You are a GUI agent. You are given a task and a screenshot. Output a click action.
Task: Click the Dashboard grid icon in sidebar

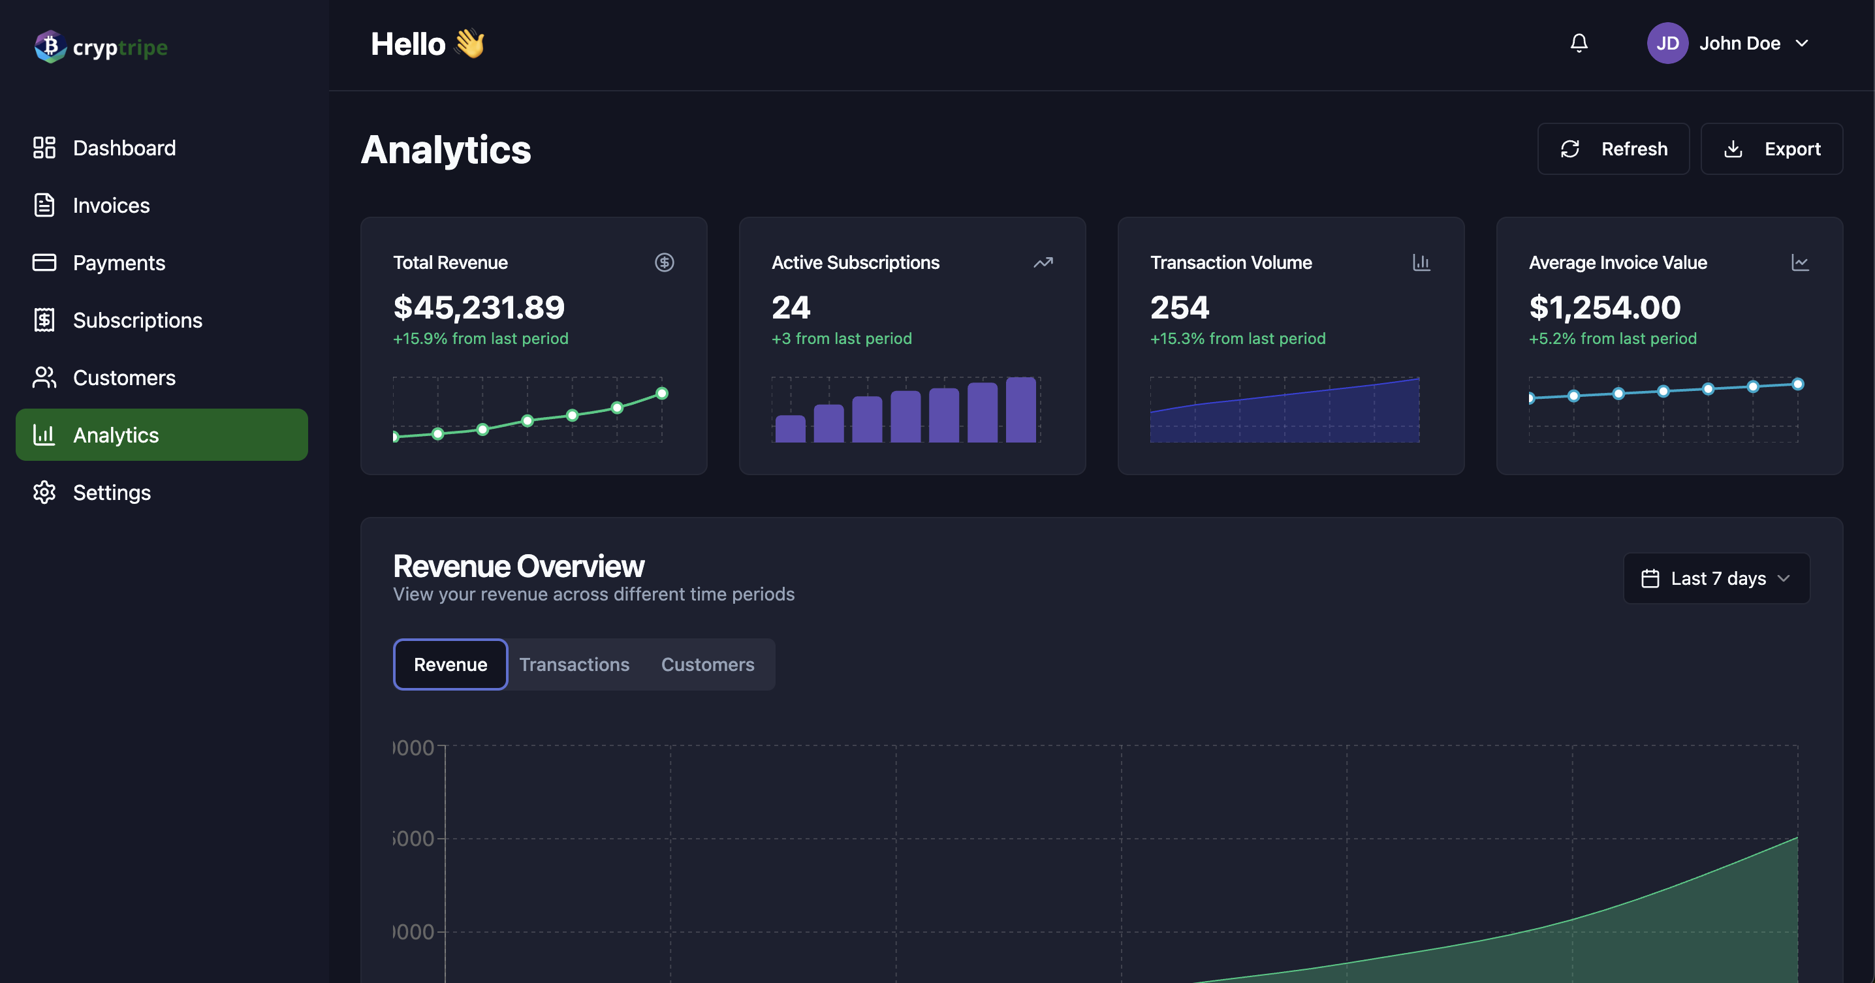click(44, 148)
